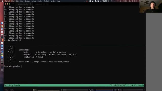Open the iTerm2 application menu
Viewport: 162px width, 91px height.
click(x=7, y=1)
